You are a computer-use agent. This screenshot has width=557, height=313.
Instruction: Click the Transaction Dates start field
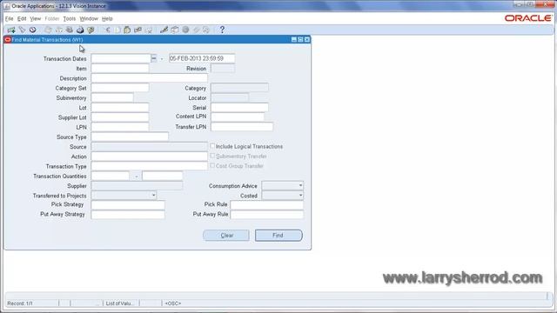tap(121, 58)
